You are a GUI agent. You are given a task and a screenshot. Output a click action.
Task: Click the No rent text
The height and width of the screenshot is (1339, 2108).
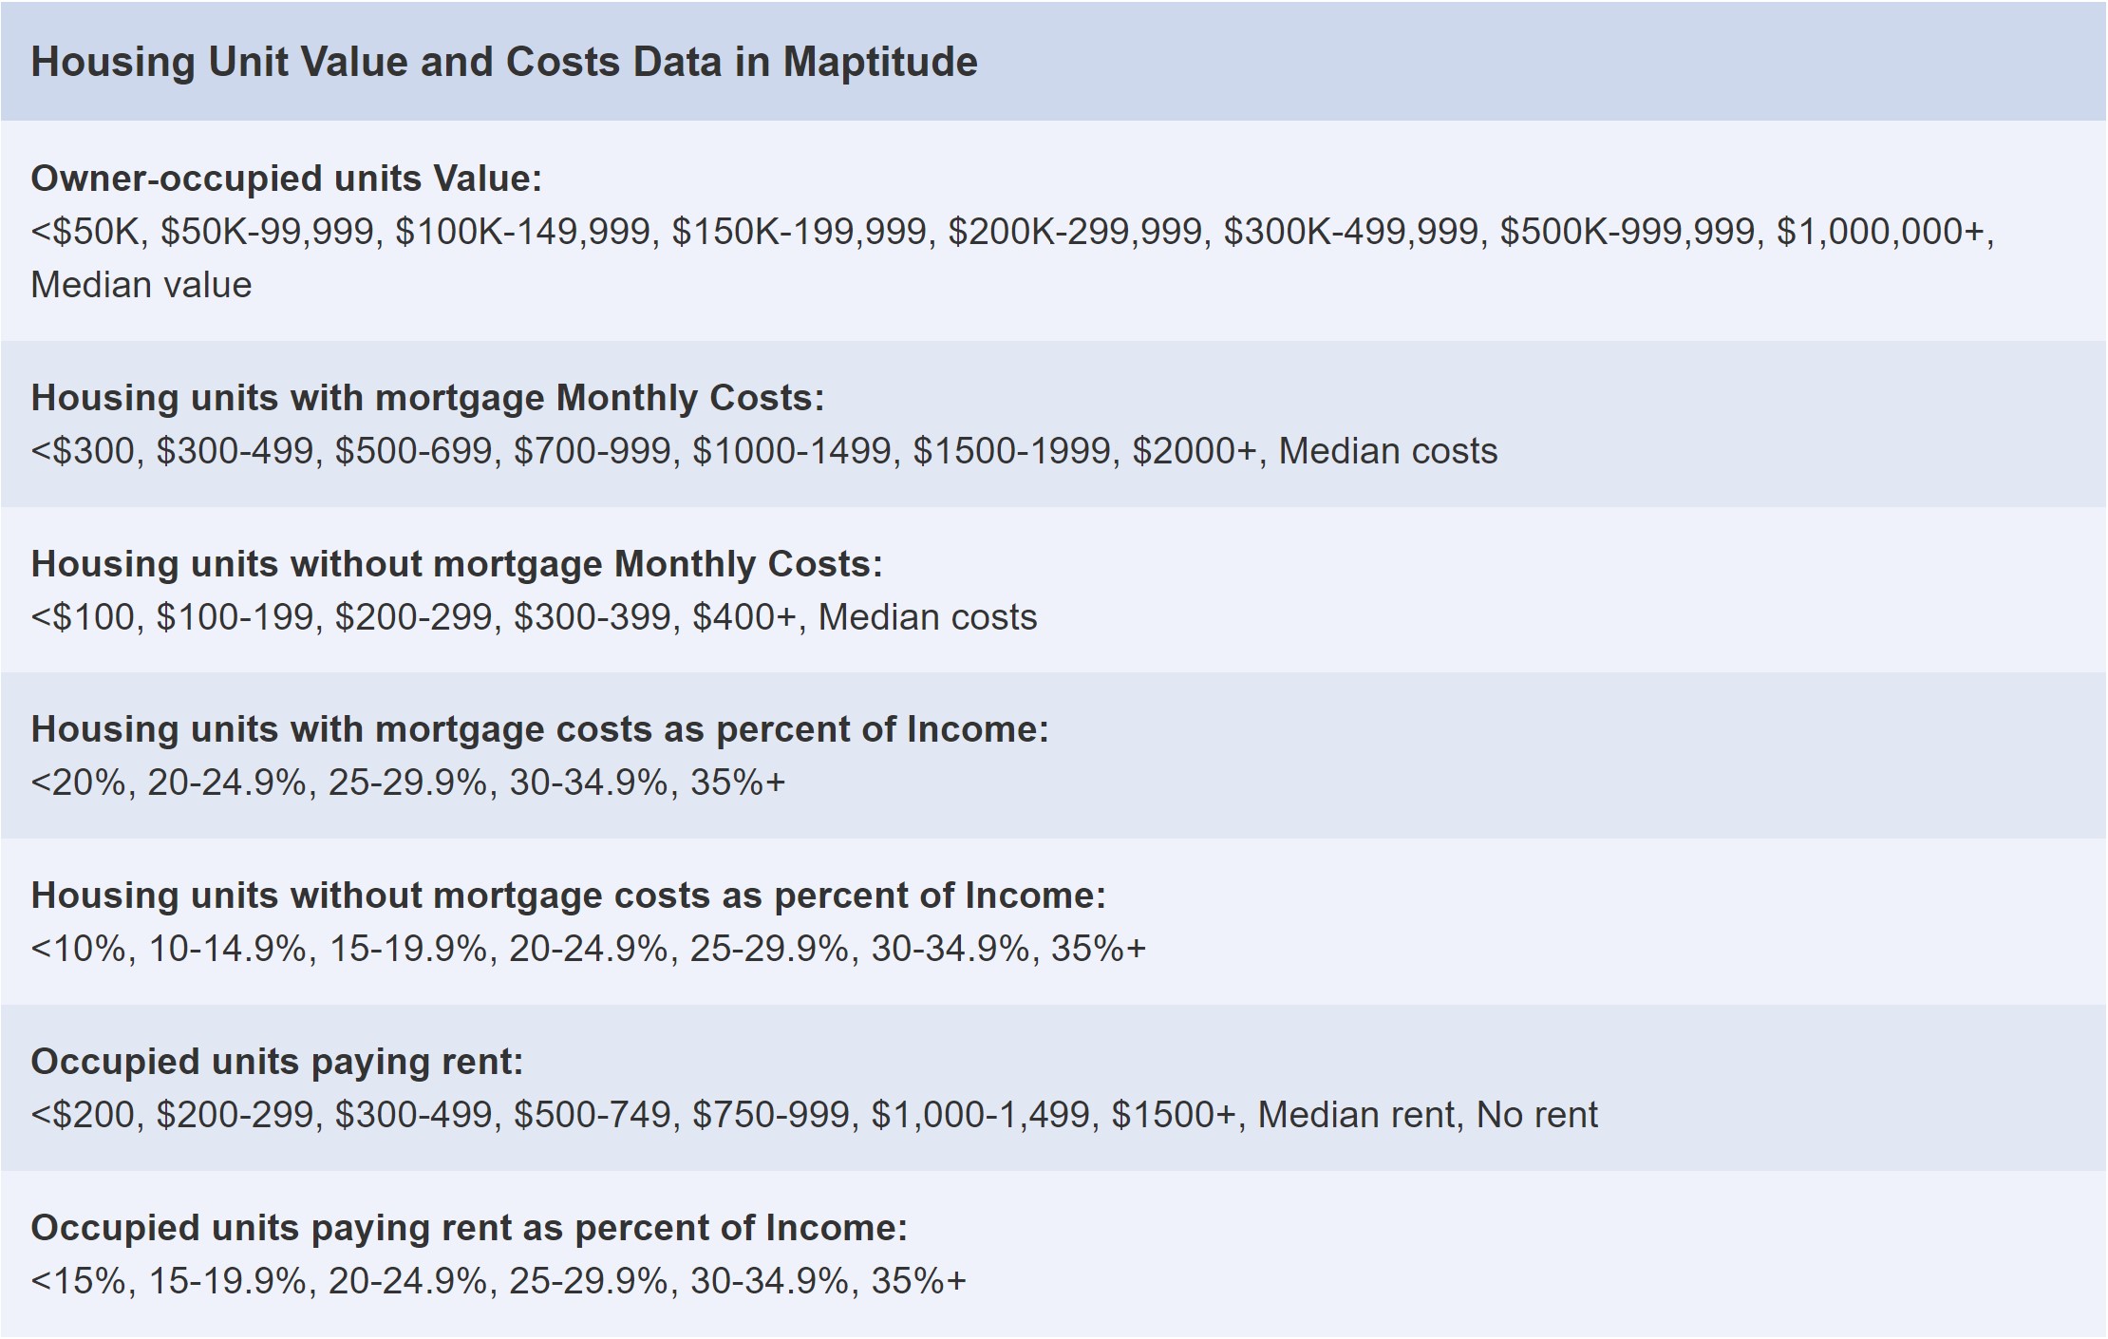tap(1536, 1115)
